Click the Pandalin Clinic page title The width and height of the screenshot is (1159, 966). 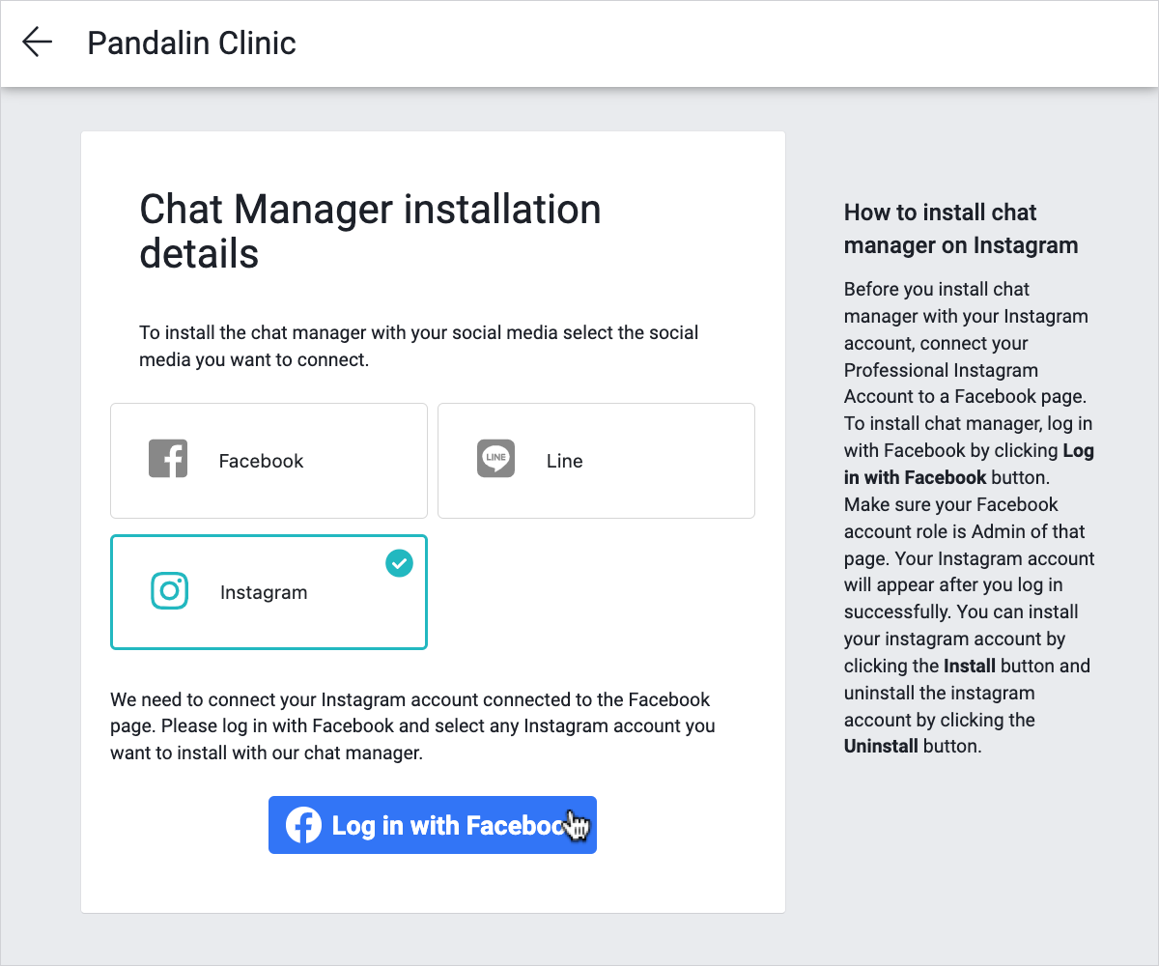click(x=191, y=43)
